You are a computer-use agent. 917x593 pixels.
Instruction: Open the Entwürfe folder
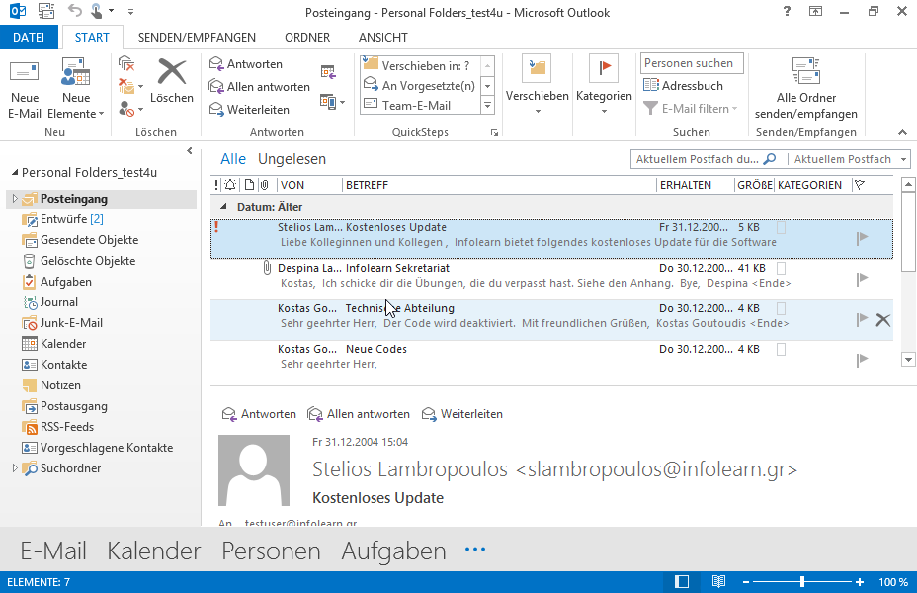pos(62,219)
